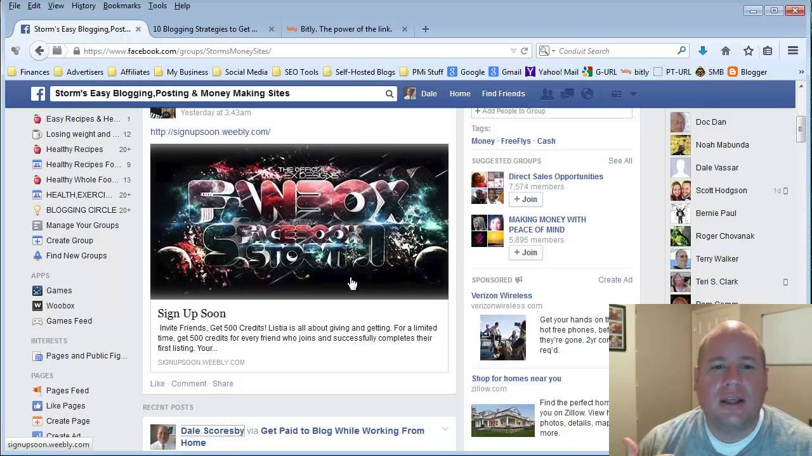This screenshot has width=812, height=456.
Task: Reload the page with refresh icon
Action: coord(525,51)
